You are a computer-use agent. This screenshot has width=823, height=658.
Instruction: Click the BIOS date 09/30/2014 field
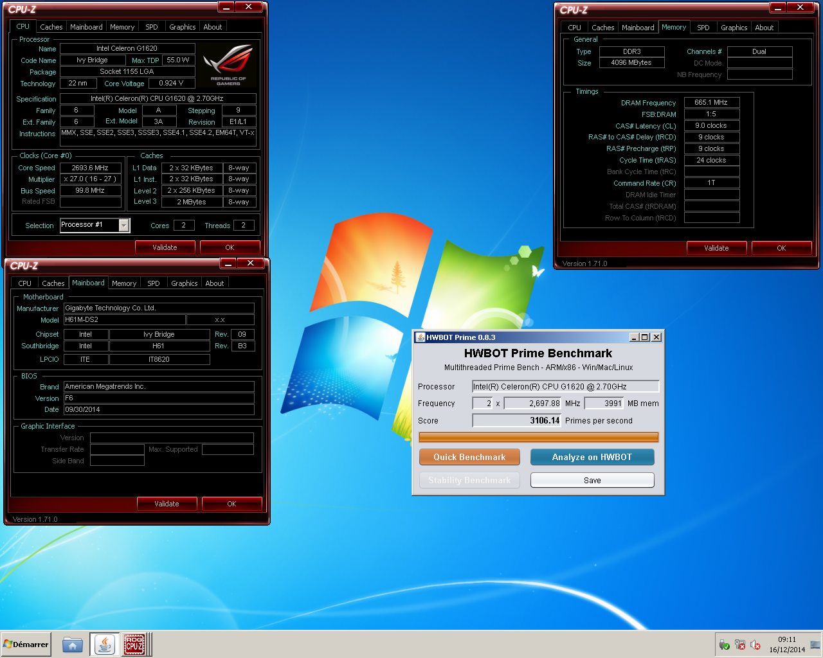[159, 409]
